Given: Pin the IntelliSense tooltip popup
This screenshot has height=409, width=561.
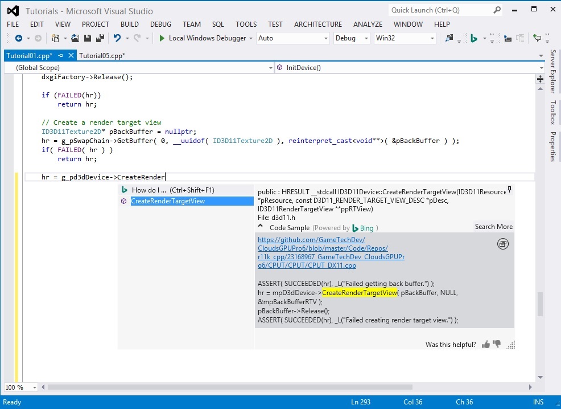Looking at the screenshot, I should coord(509,189).
